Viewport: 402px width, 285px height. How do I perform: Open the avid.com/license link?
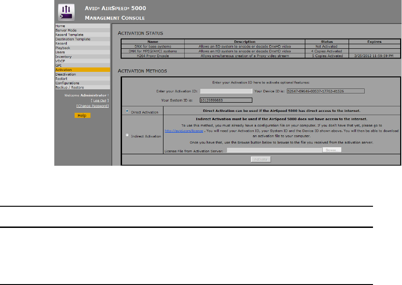184,131
